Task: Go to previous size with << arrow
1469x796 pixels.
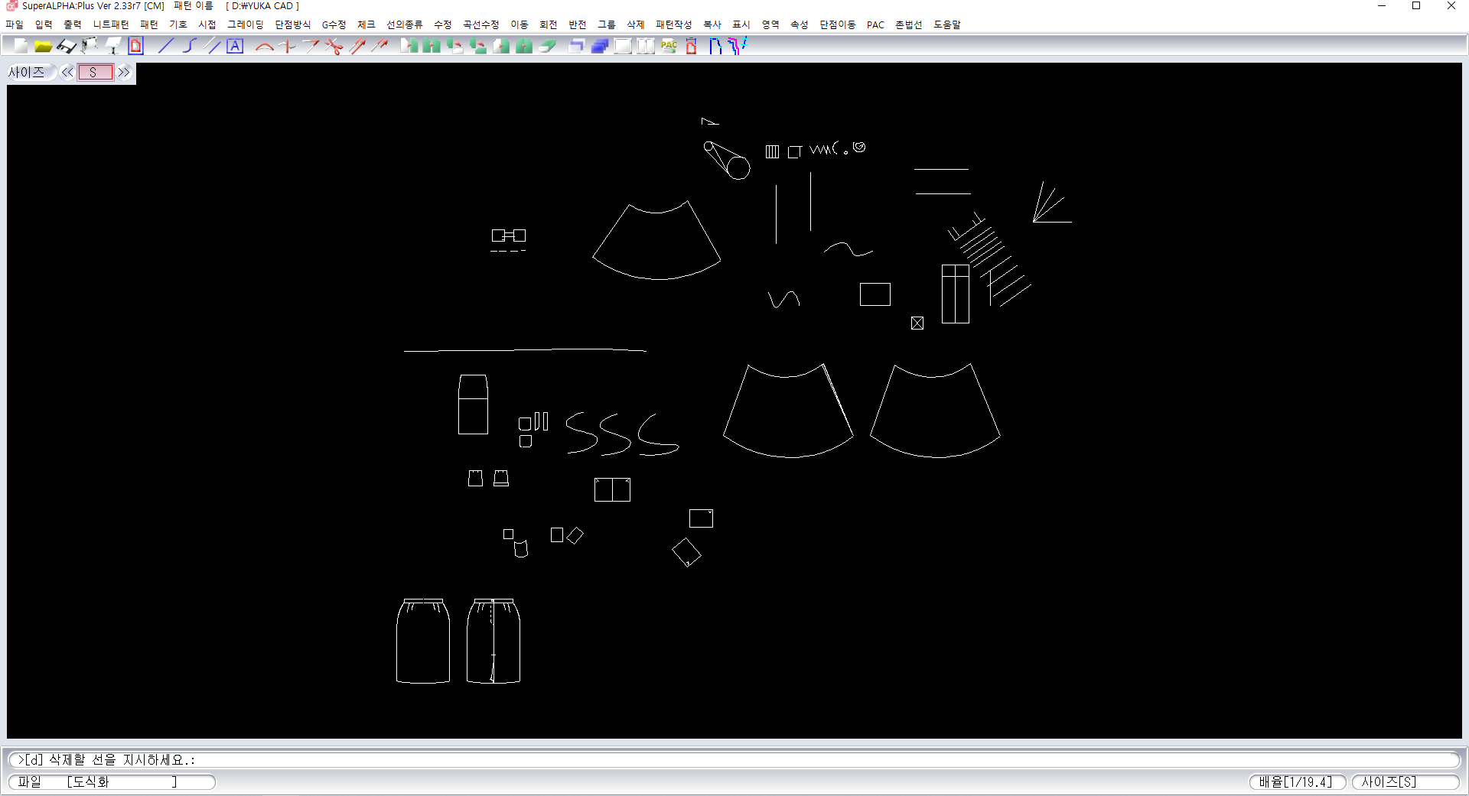Action: 67,73
